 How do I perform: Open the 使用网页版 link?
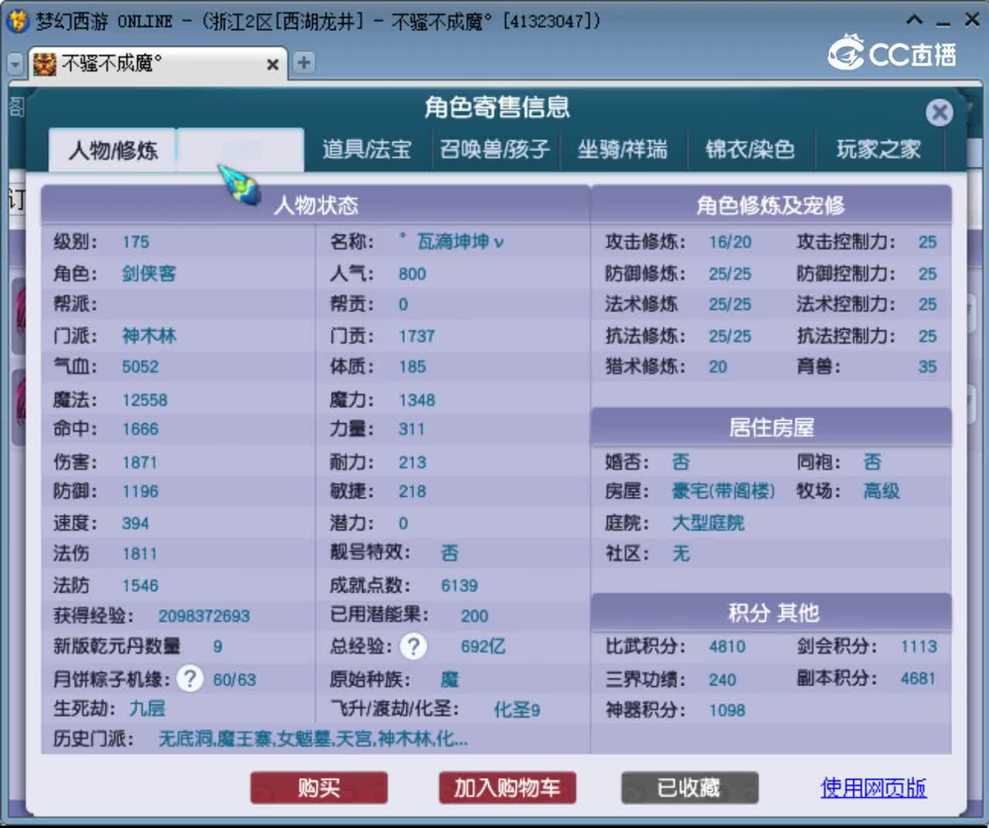873,788
